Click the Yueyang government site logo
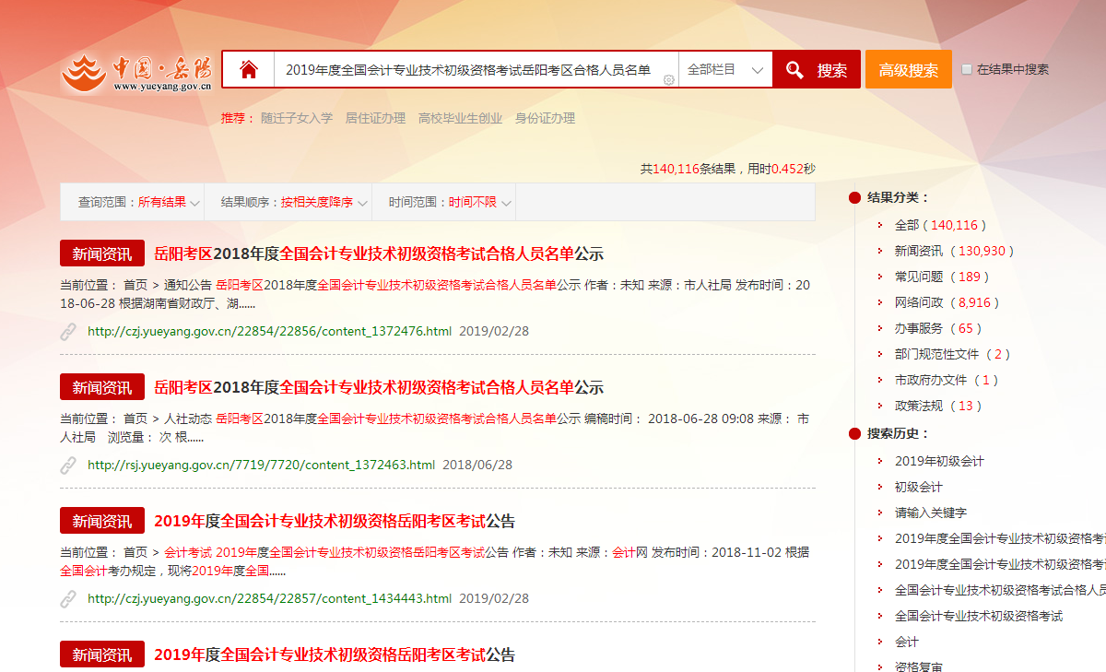This screenshot has height=672, width=1106. (136, 73)
